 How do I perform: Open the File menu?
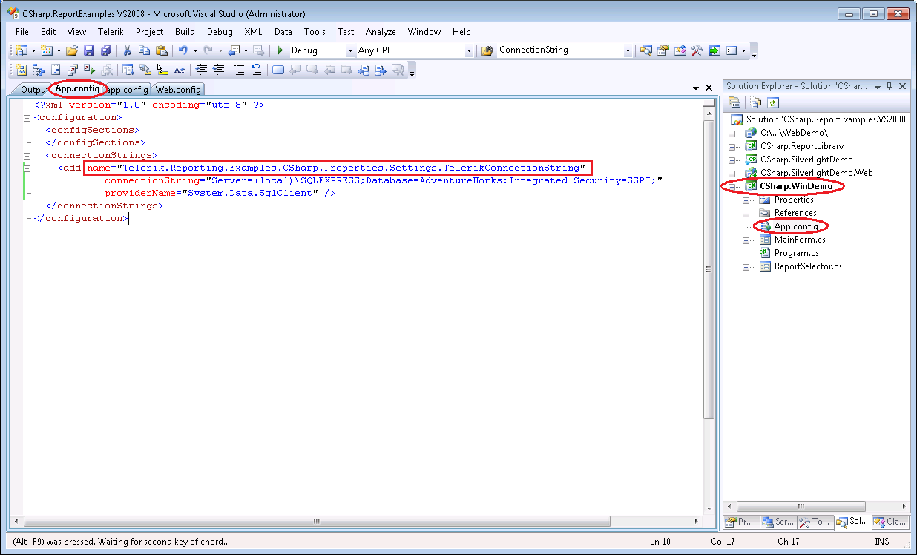pos(22,32)
